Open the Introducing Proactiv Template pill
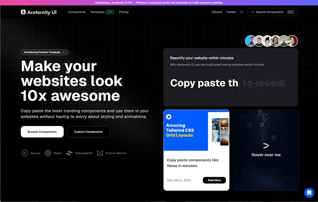 coord(44,52)
